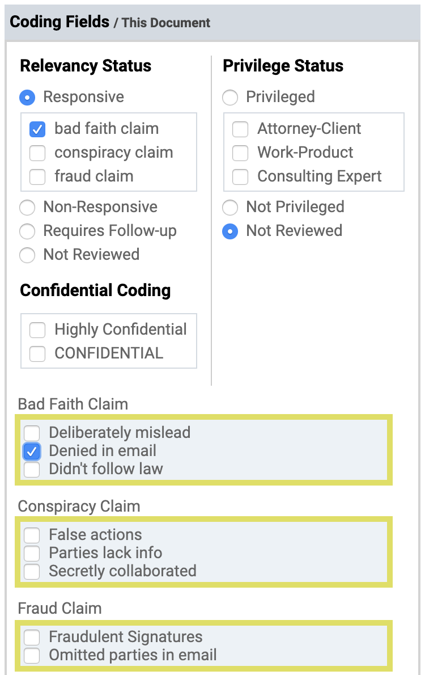Uncheck the Denied in email checkbox
425x675 pixels.
(32, 452)
